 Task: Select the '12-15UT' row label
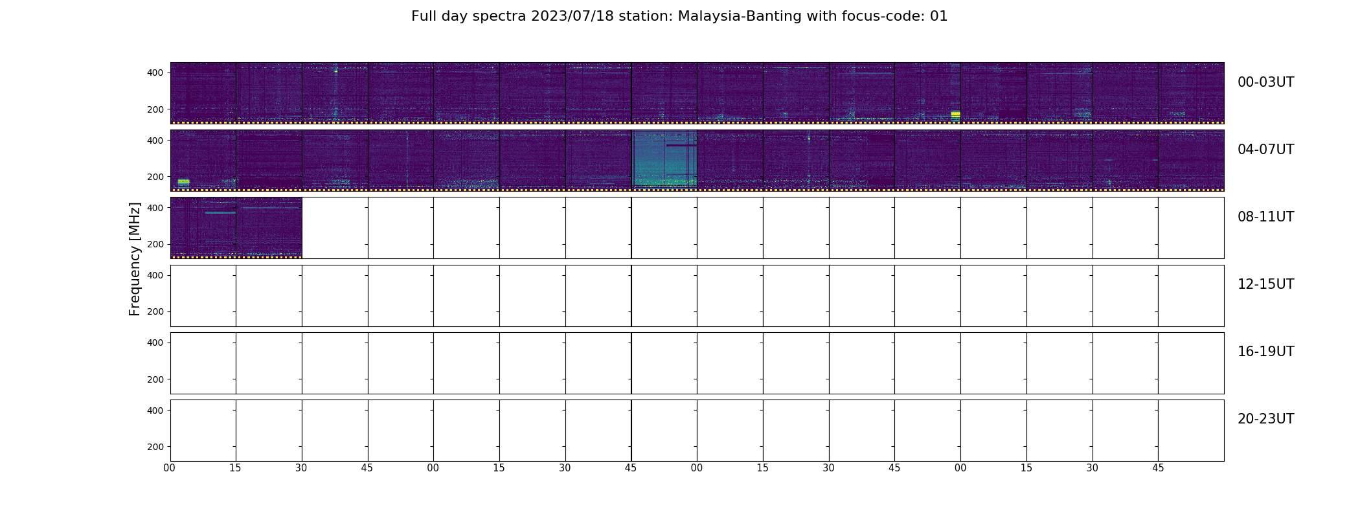[1265, 284]
